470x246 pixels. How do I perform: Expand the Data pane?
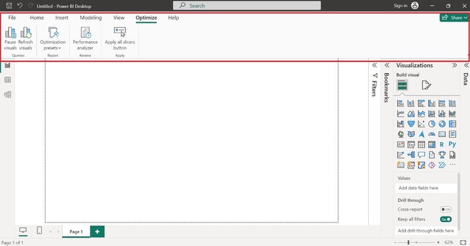tap(466, 65)
